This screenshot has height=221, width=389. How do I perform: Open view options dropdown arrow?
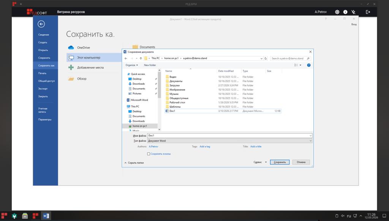click(x=300, y=65)
